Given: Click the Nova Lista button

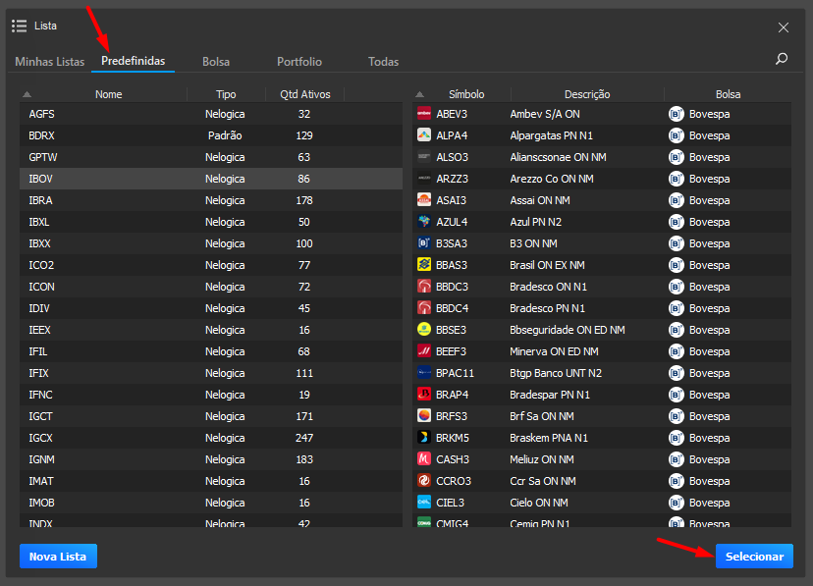Looking at the screenshot, I should pyautogui.click(x=58, y=556).
